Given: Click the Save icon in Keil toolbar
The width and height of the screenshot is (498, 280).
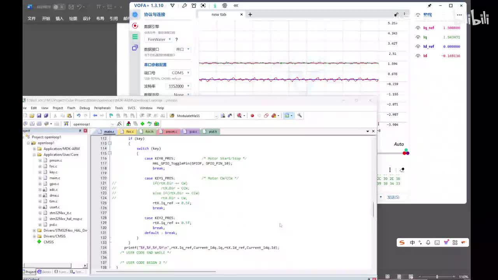Looking at the screenshot, I should (x=39, y=115).
